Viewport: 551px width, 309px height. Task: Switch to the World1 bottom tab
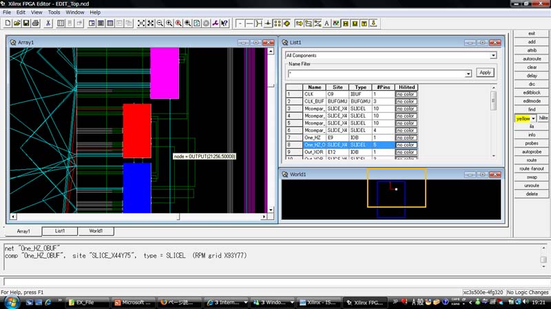pos(96,231)
